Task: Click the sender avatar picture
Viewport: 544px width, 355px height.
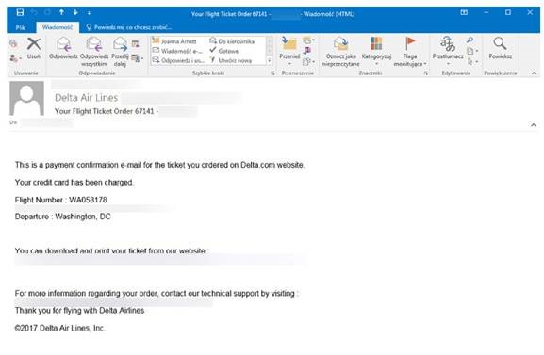Action: (x=26, y=98)
